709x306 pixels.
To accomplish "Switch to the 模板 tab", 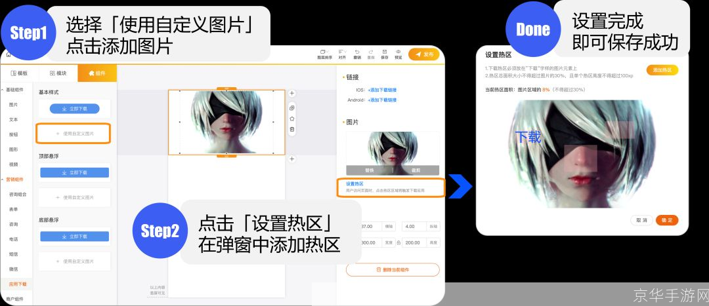I will point(19,73).
